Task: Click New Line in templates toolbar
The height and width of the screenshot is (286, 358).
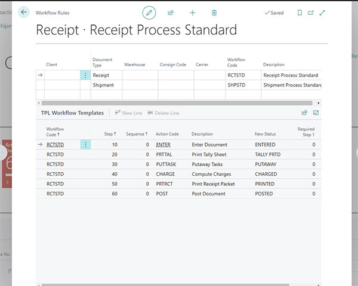Action: pos(128,113)
